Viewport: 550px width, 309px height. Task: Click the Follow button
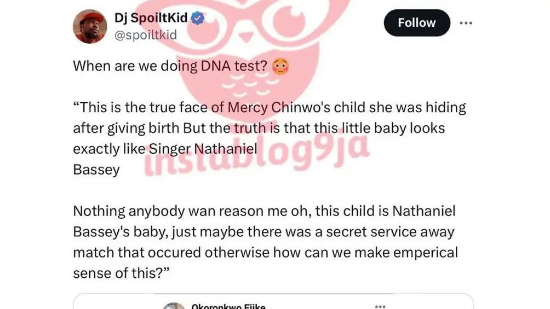(416, 23)
